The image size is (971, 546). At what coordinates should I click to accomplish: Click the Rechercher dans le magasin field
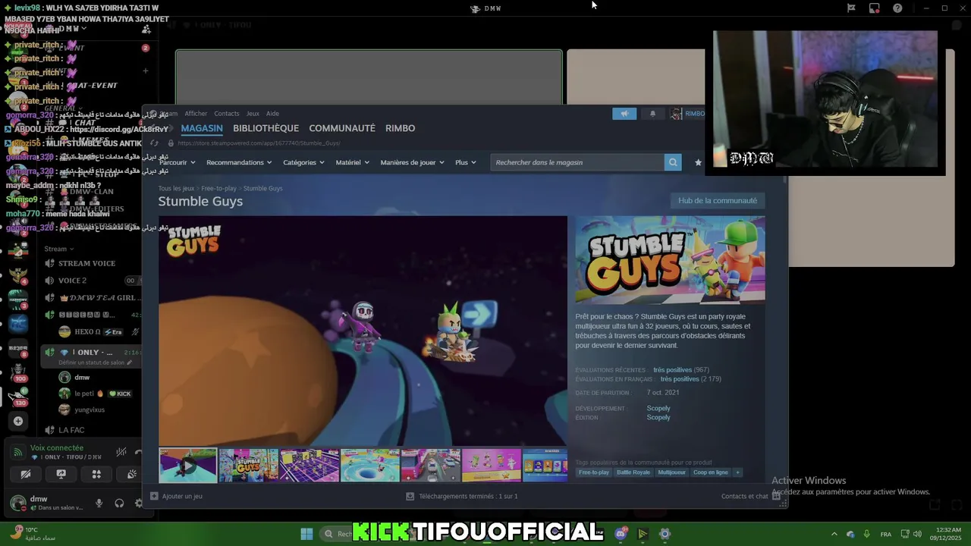coord(577,162)
